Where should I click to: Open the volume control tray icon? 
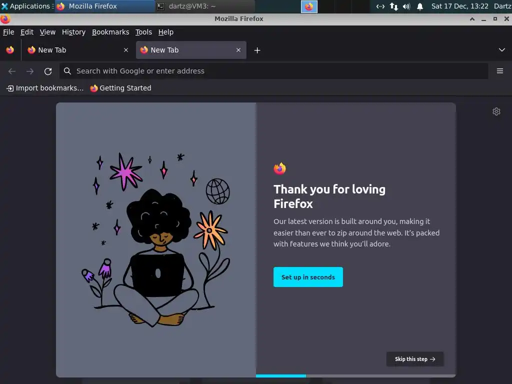coord(406,6)
